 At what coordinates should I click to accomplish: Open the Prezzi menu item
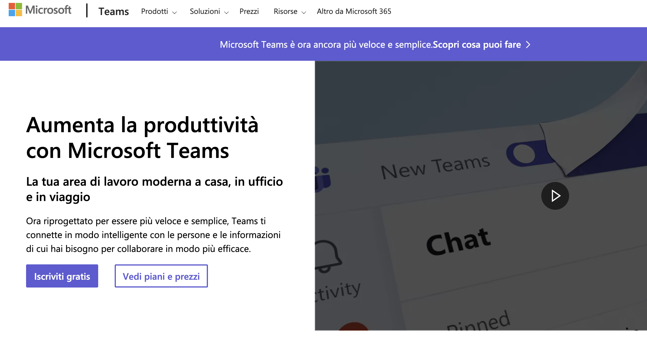pos(249,11)
